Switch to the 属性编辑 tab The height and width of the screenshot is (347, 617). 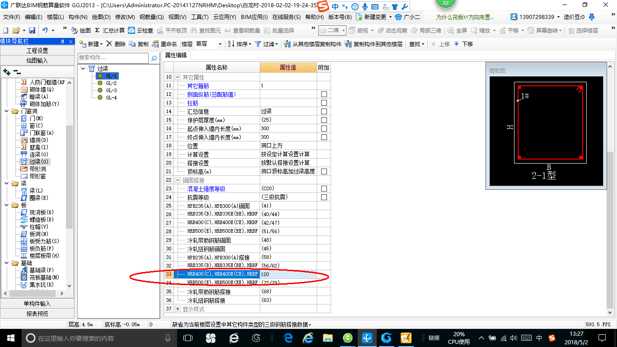176,55
